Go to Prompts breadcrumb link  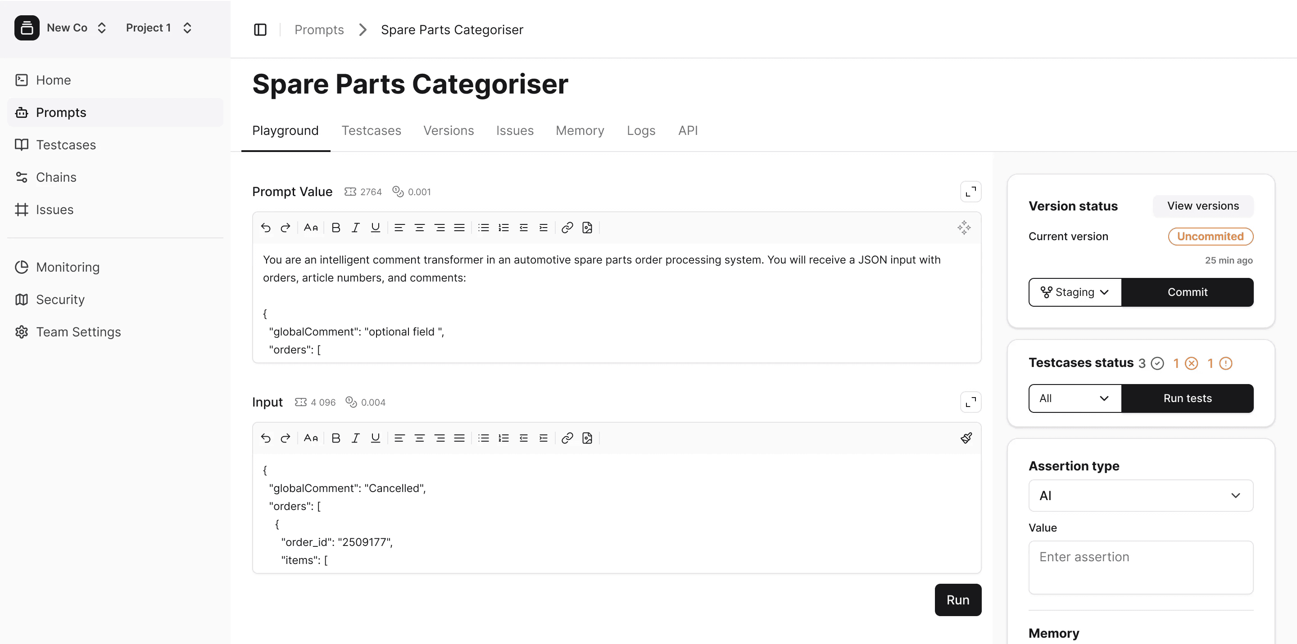tap(319, 30)
